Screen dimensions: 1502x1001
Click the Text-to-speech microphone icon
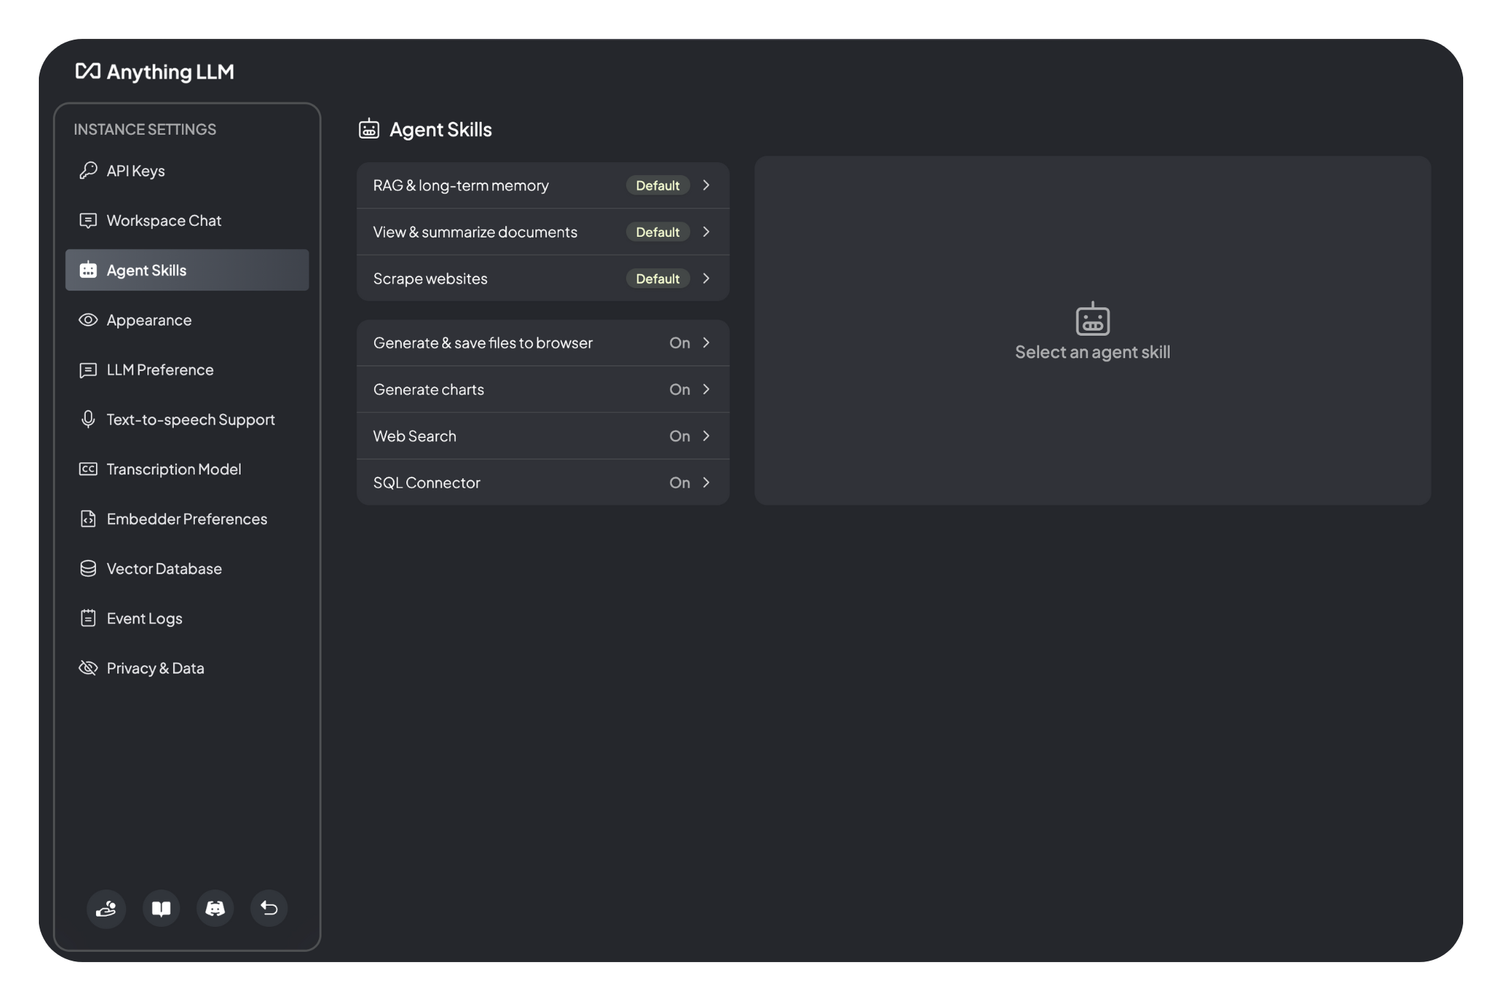pos(88,419)
